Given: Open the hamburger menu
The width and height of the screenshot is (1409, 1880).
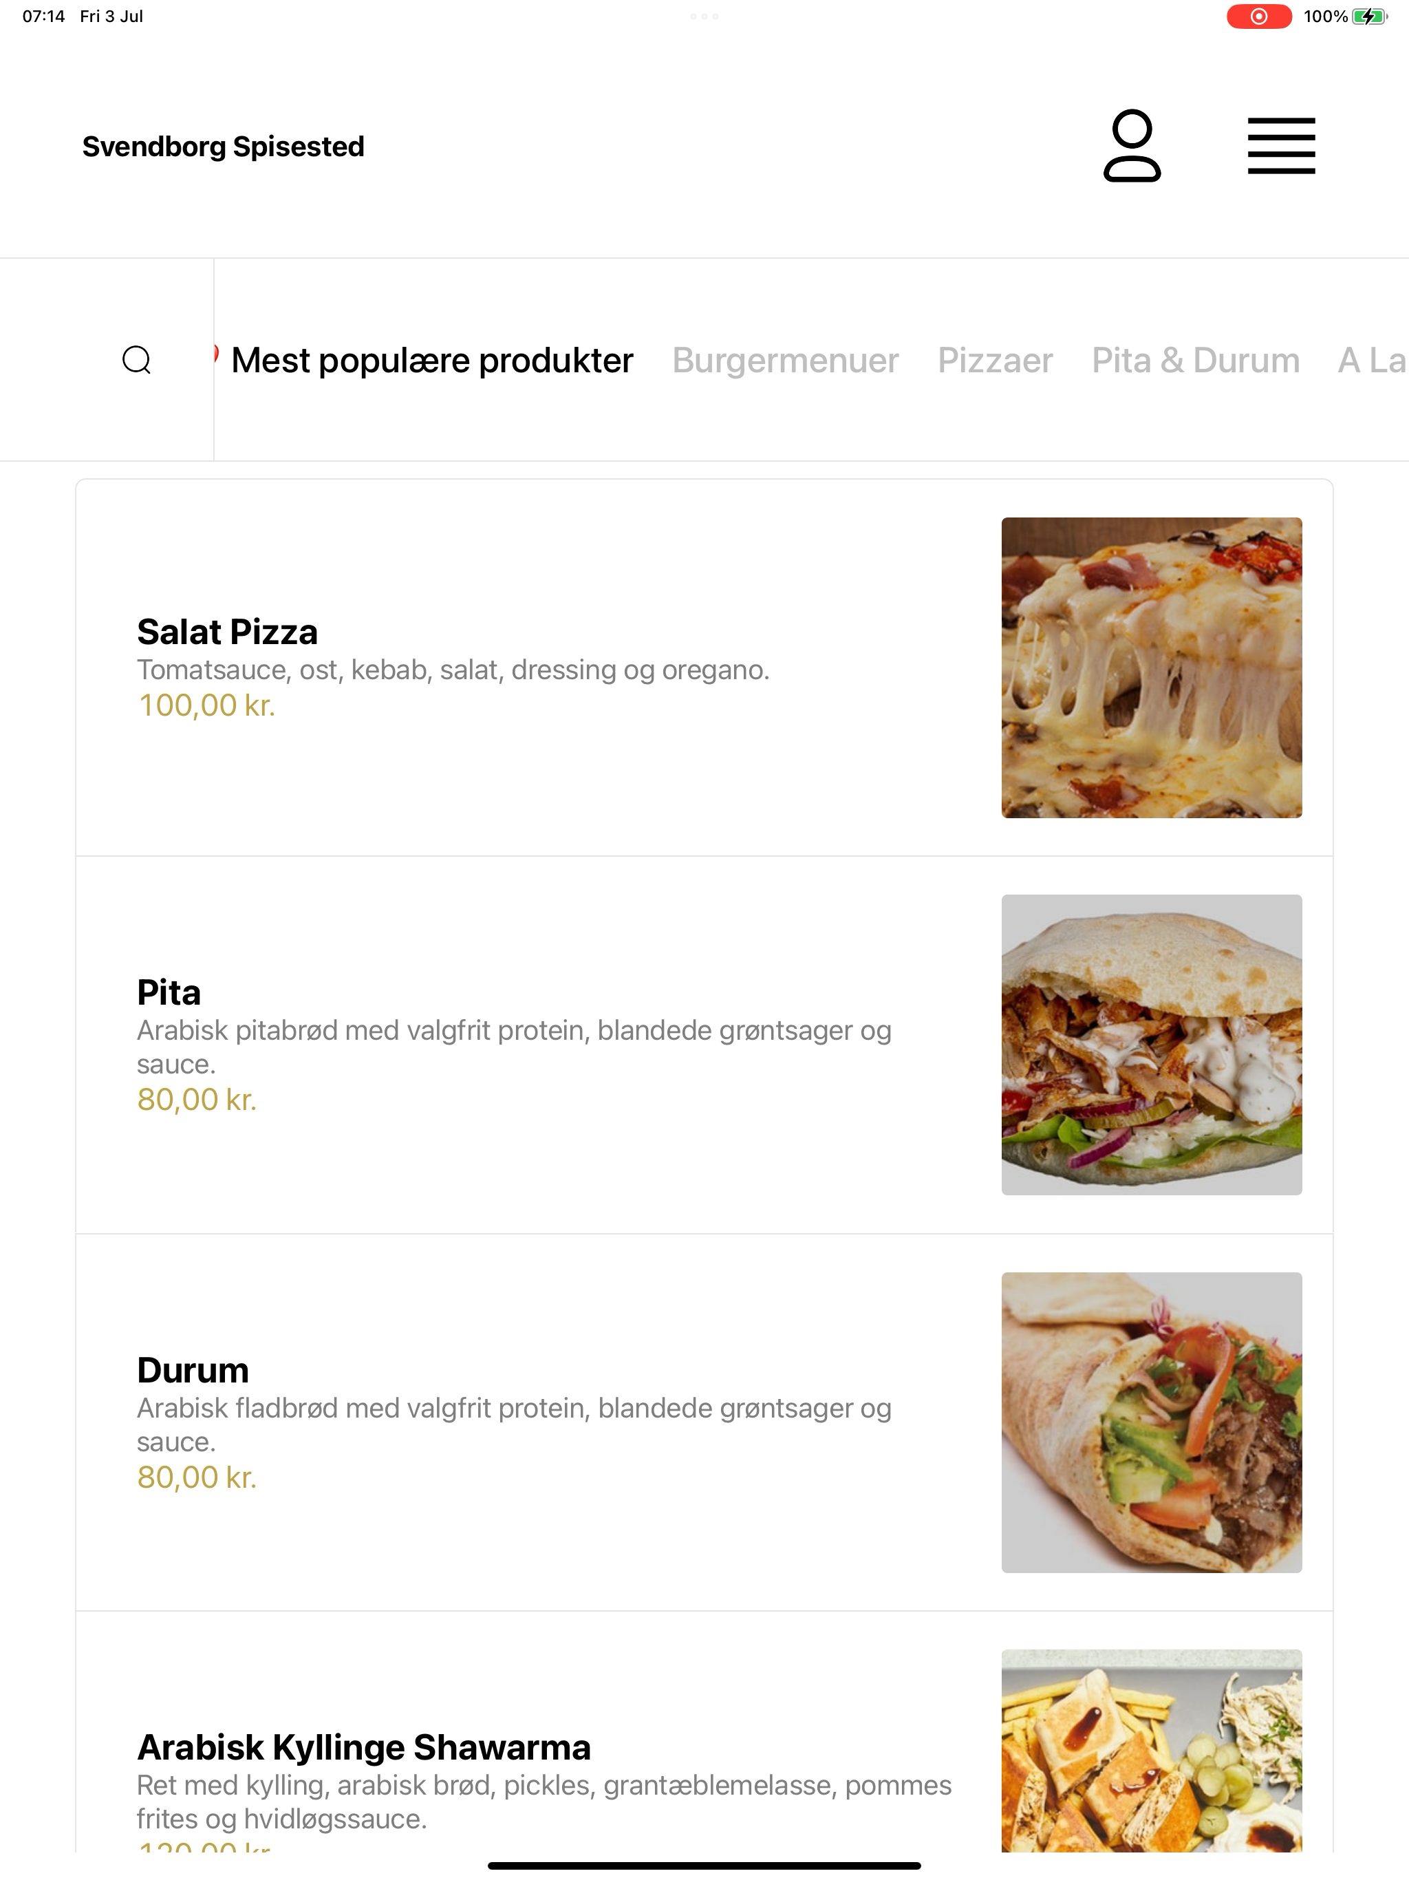Looking at the screenshot, I should point(1280,146).
